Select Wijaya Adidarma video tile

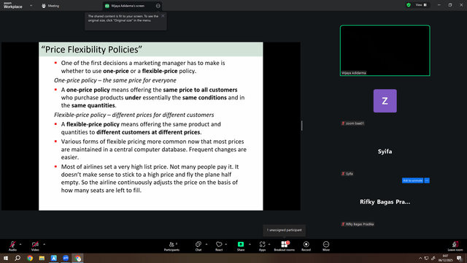click(385, 50)
